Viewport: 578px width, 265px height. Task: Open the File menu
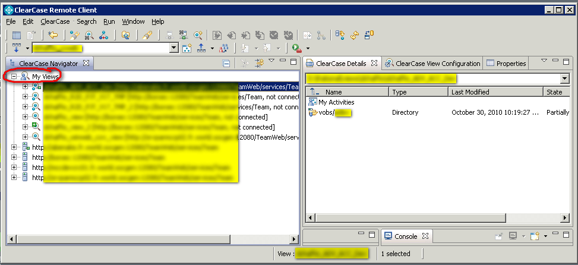click(x=11, y=21)
